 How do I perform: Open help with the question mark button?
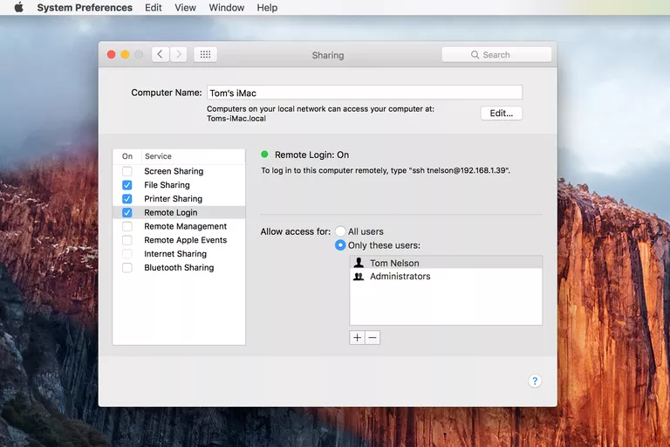tap(535, 381)
